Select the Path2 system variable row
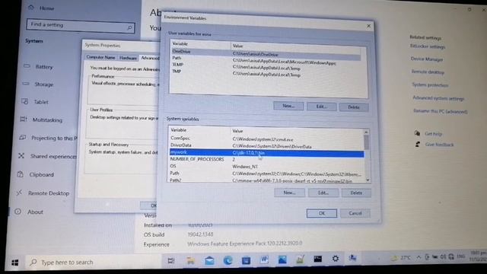Viewport: 487px width, 274px height. coord(266,180)
